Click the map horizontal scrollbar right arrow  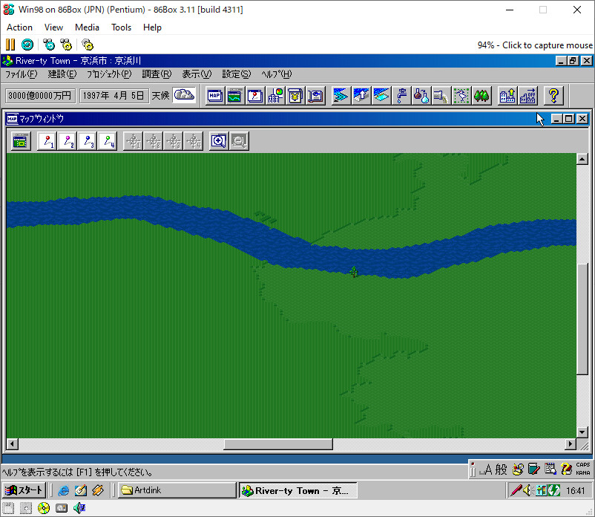pyautogui.click(x=571, y=443)
